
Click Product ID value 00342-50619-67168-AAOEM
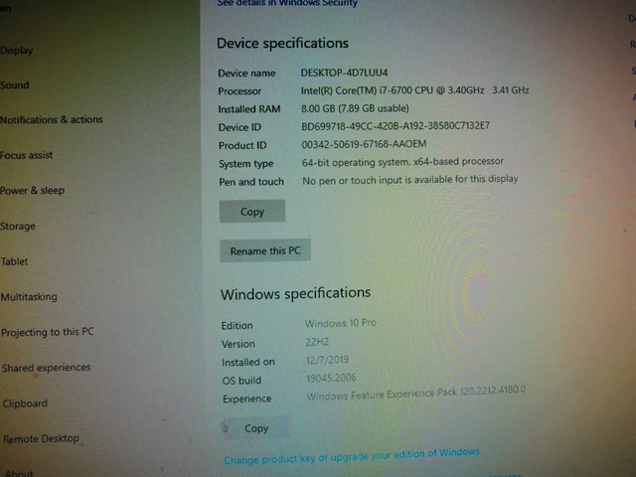(x=364, y=144)
